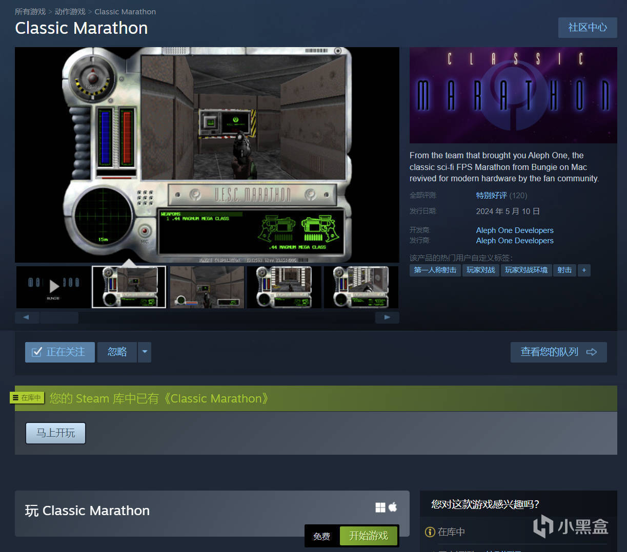This screenshot has width=627, height=552.
Task: Open the 动作游戏 breadcrumb link
Action: click(70, 11)
